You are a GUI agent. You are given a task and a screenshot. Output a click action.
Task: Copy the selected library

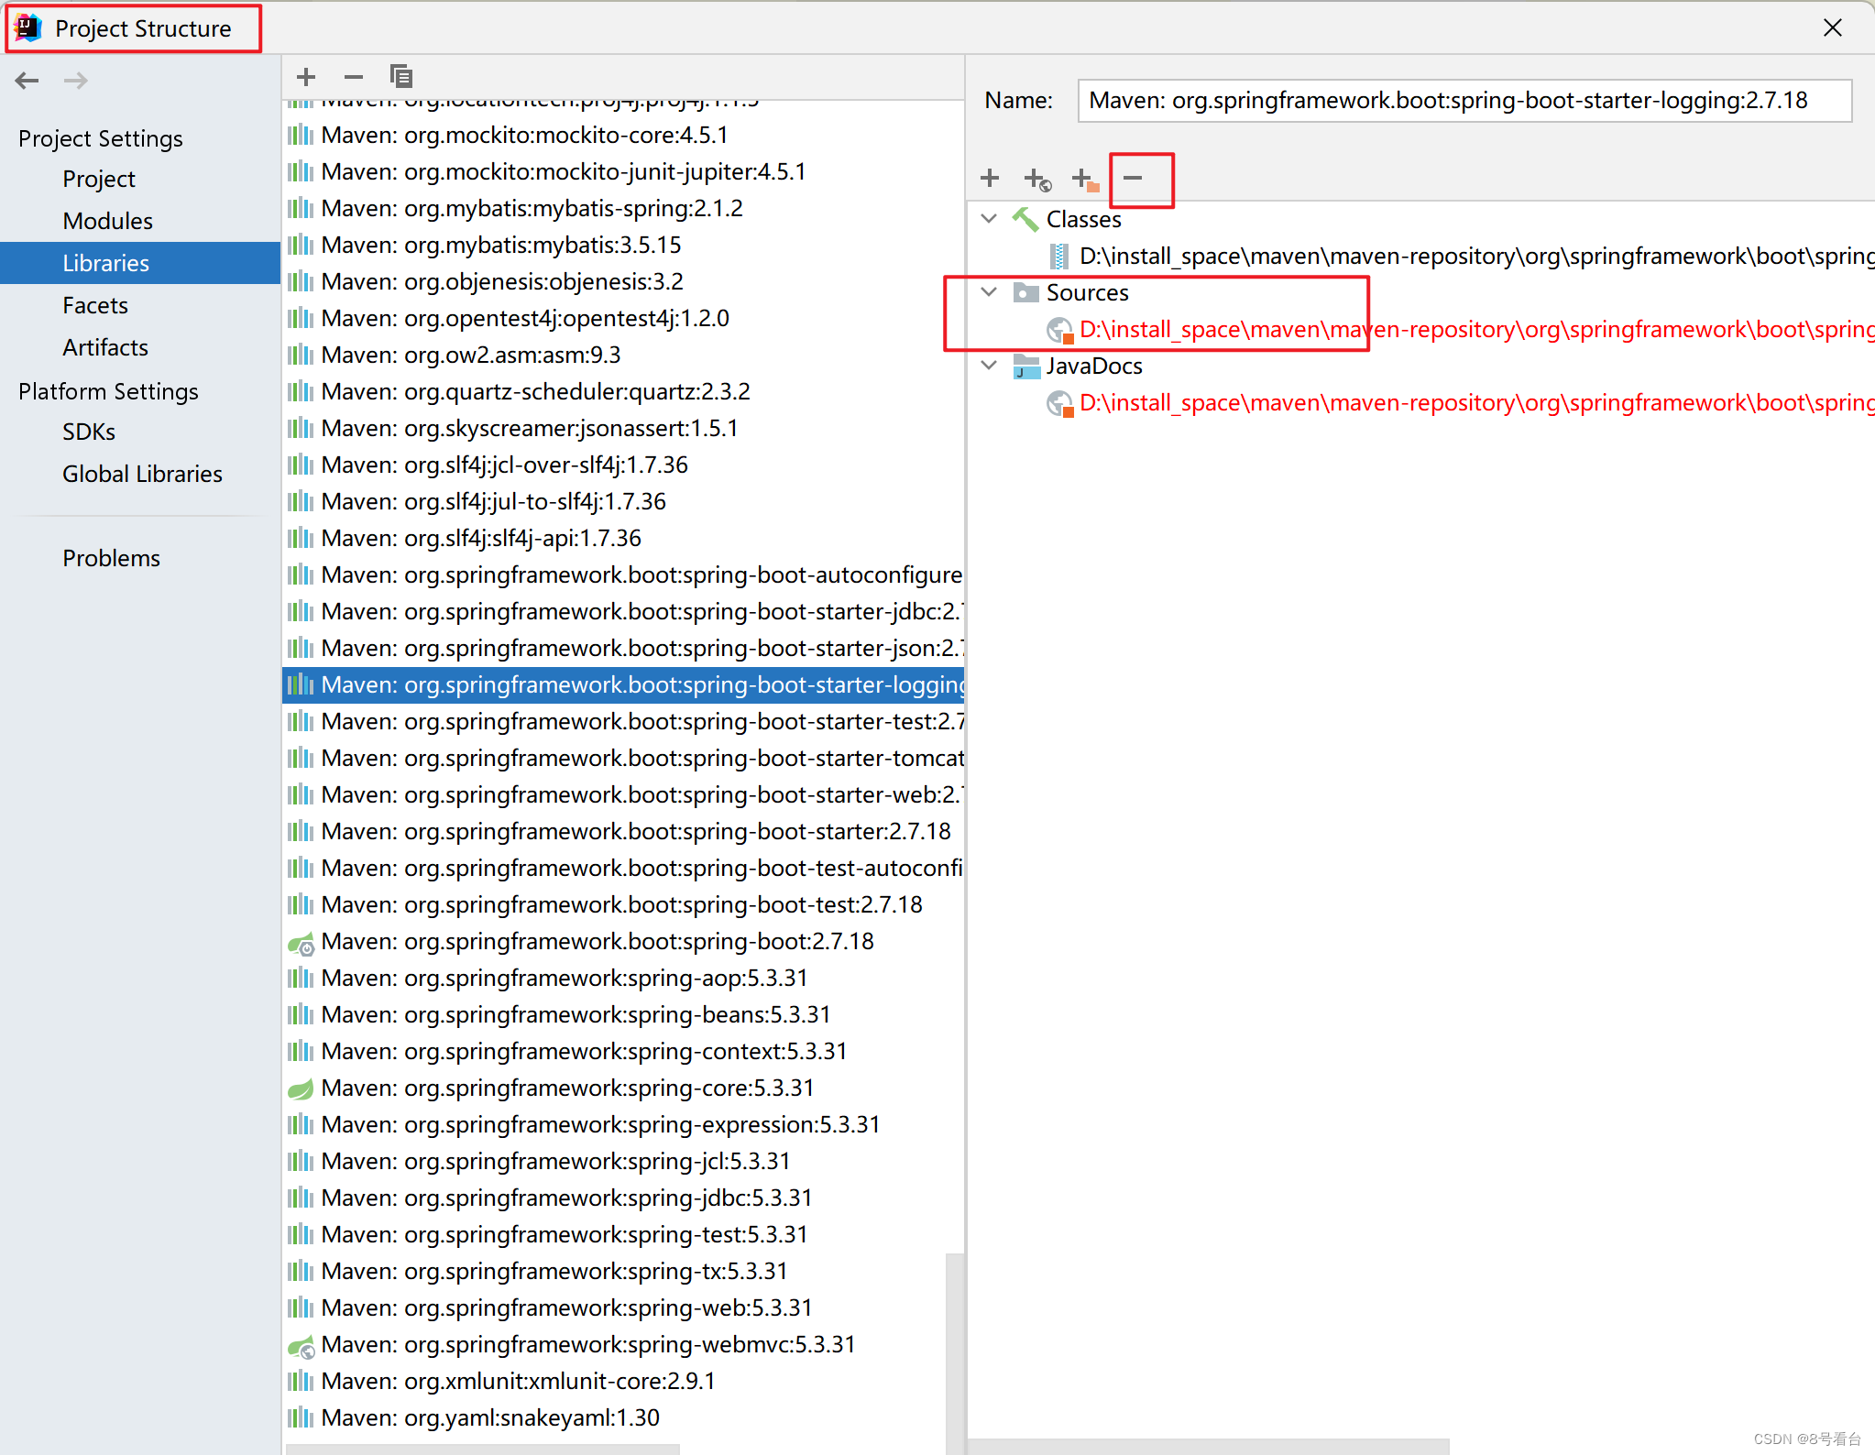401,77
